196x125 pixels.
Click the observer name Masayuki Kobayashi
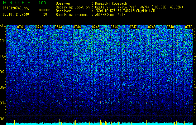point(112,3)
